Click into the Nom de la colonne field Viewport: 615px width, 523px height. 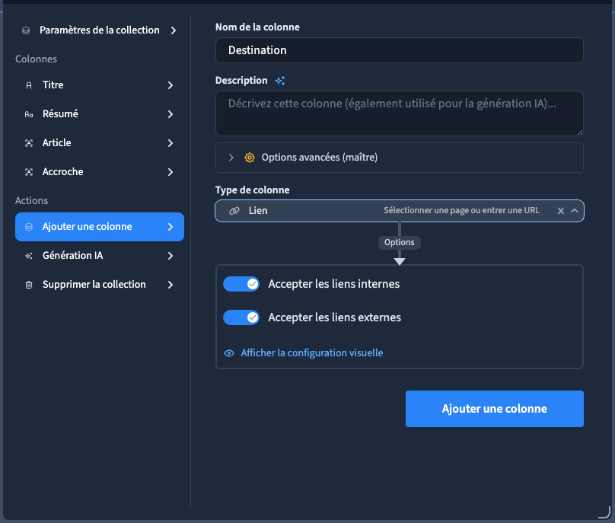click(x=400, y=50)
